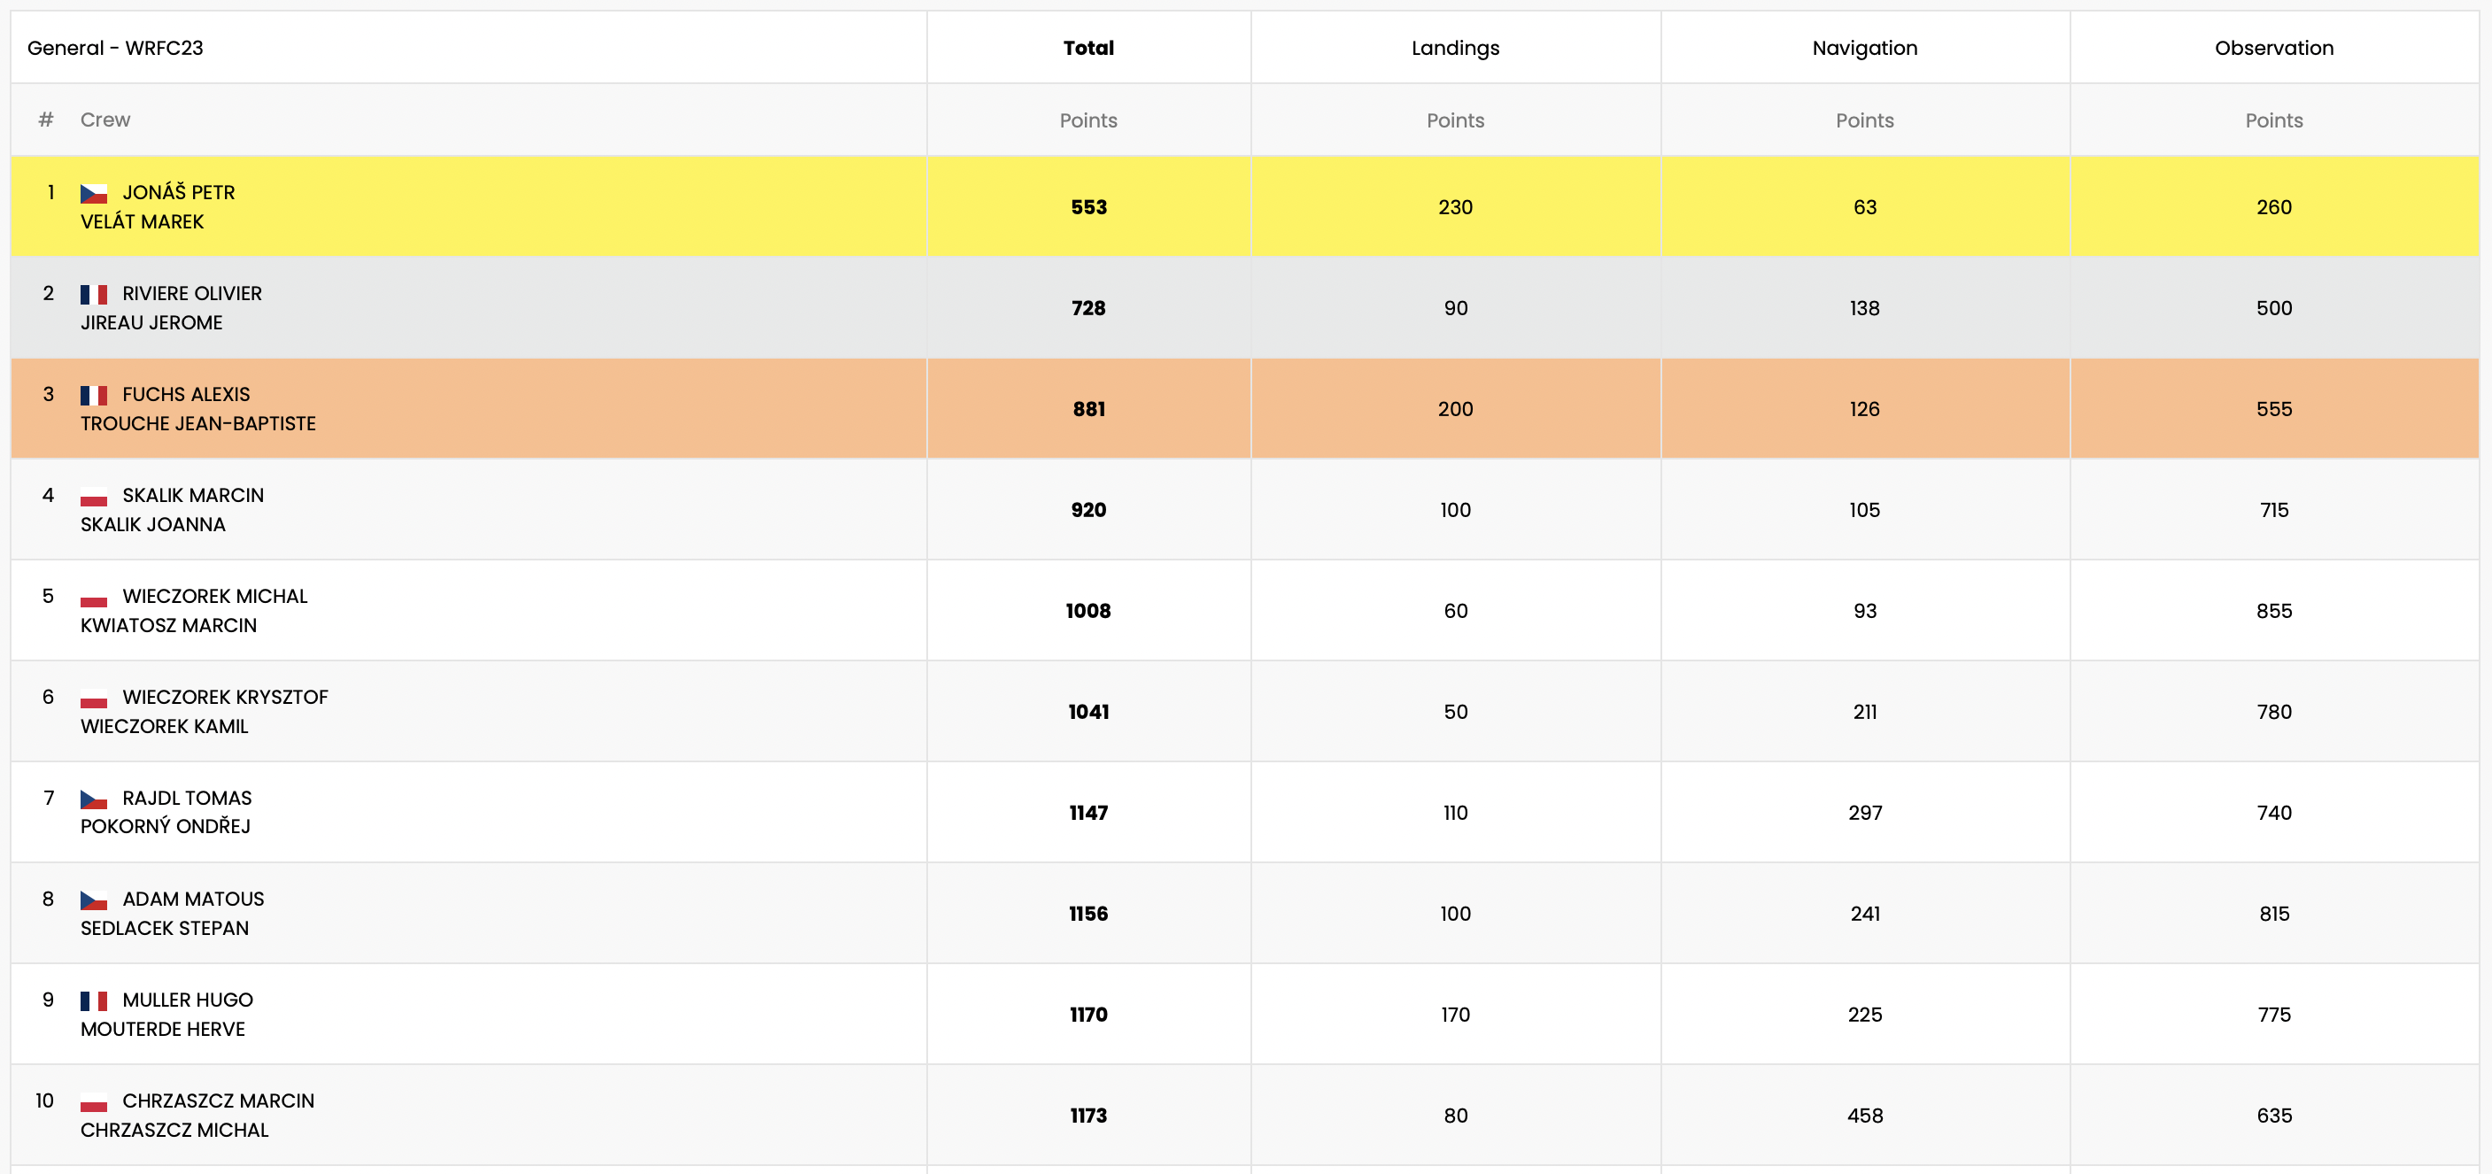Open crew name JONÁŠ PETR
Viewport: 2492px width, 1174px height.
pos(179,192)
